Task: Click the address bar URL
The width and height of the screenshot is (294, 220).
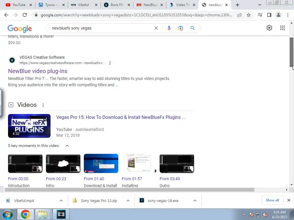Action: (136, 15)
